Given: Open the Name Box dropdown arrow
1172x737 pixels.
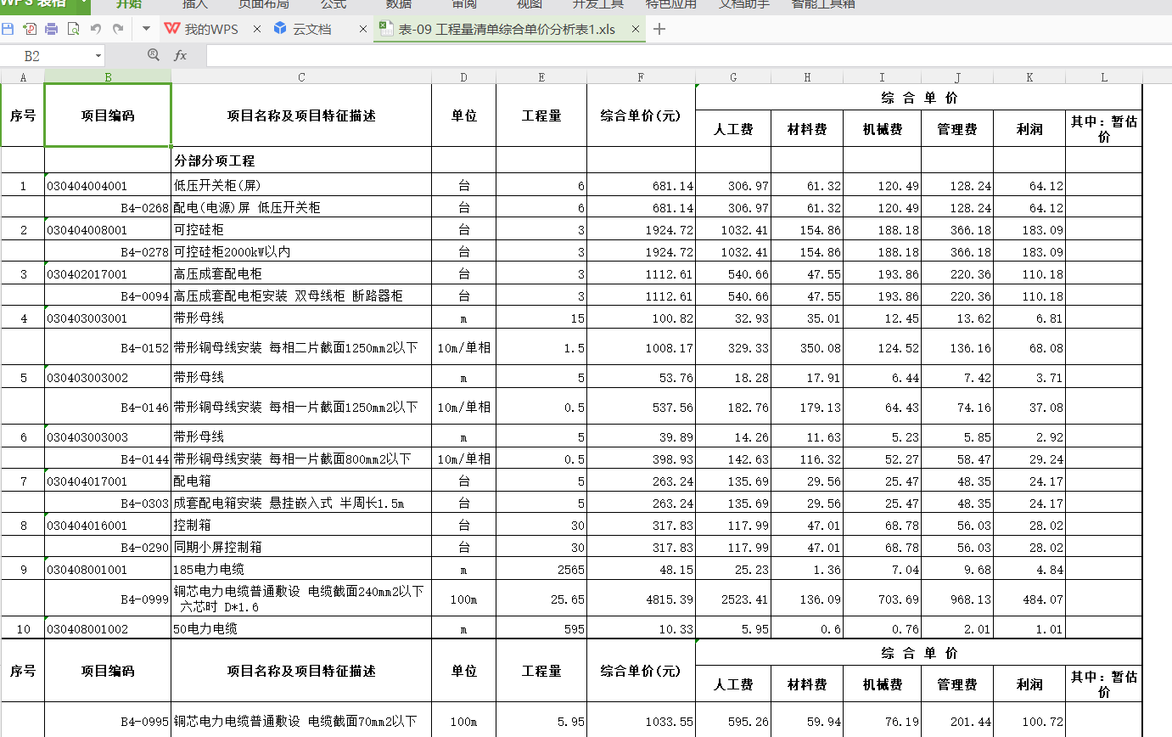Looking at the screenshot, I should (98, 56).
